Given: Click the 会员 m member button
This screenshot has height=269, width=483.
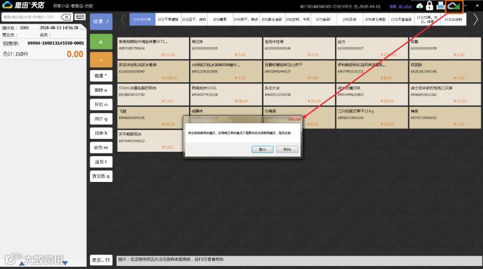Looking at the screenshot, I should [x=101, y=147].
